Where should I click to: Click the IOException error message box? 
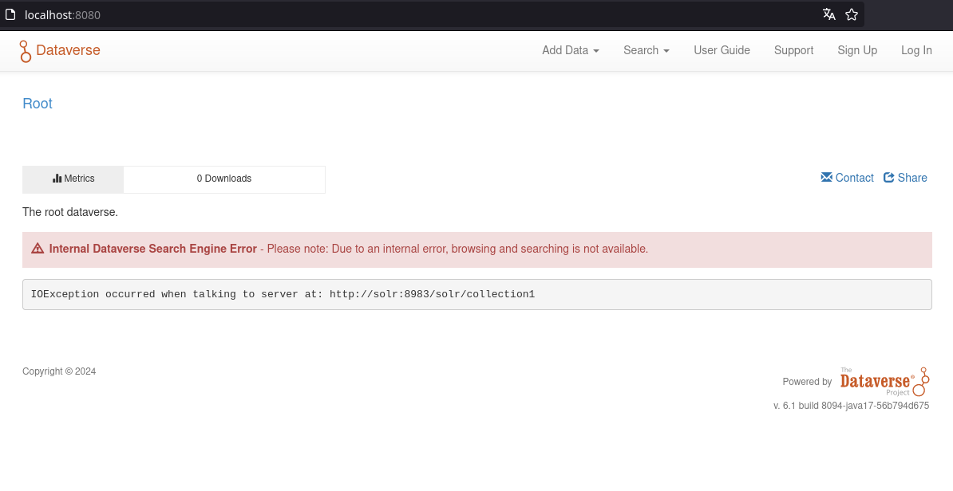(476, 294)
